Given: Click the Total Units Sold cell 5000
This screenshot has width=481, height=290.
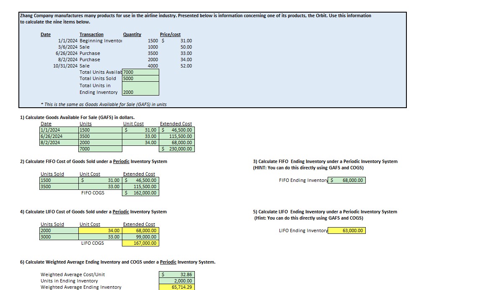Looking at the screenshot, I should 140,78.
